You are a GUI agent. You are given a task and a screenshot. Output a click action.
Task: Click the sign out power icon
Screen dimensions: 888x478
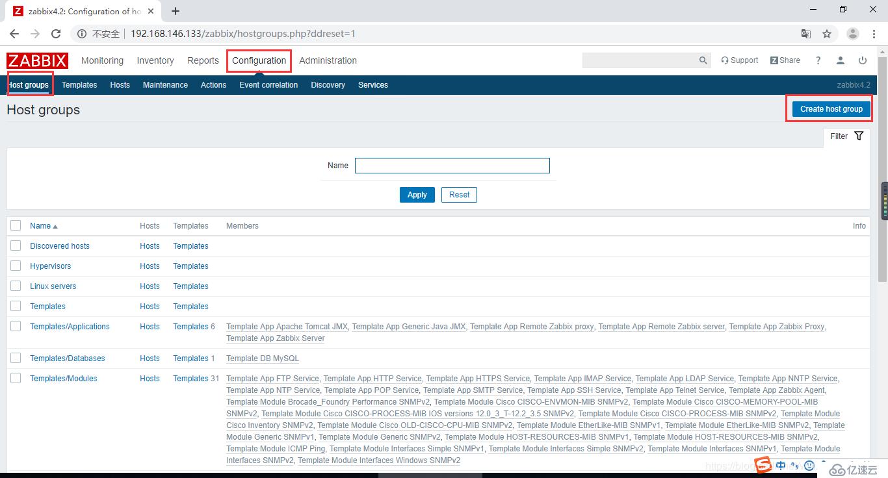(863, 60)
